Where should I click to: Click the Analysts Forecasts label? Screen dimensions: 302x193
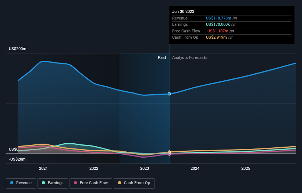(190, 57)
